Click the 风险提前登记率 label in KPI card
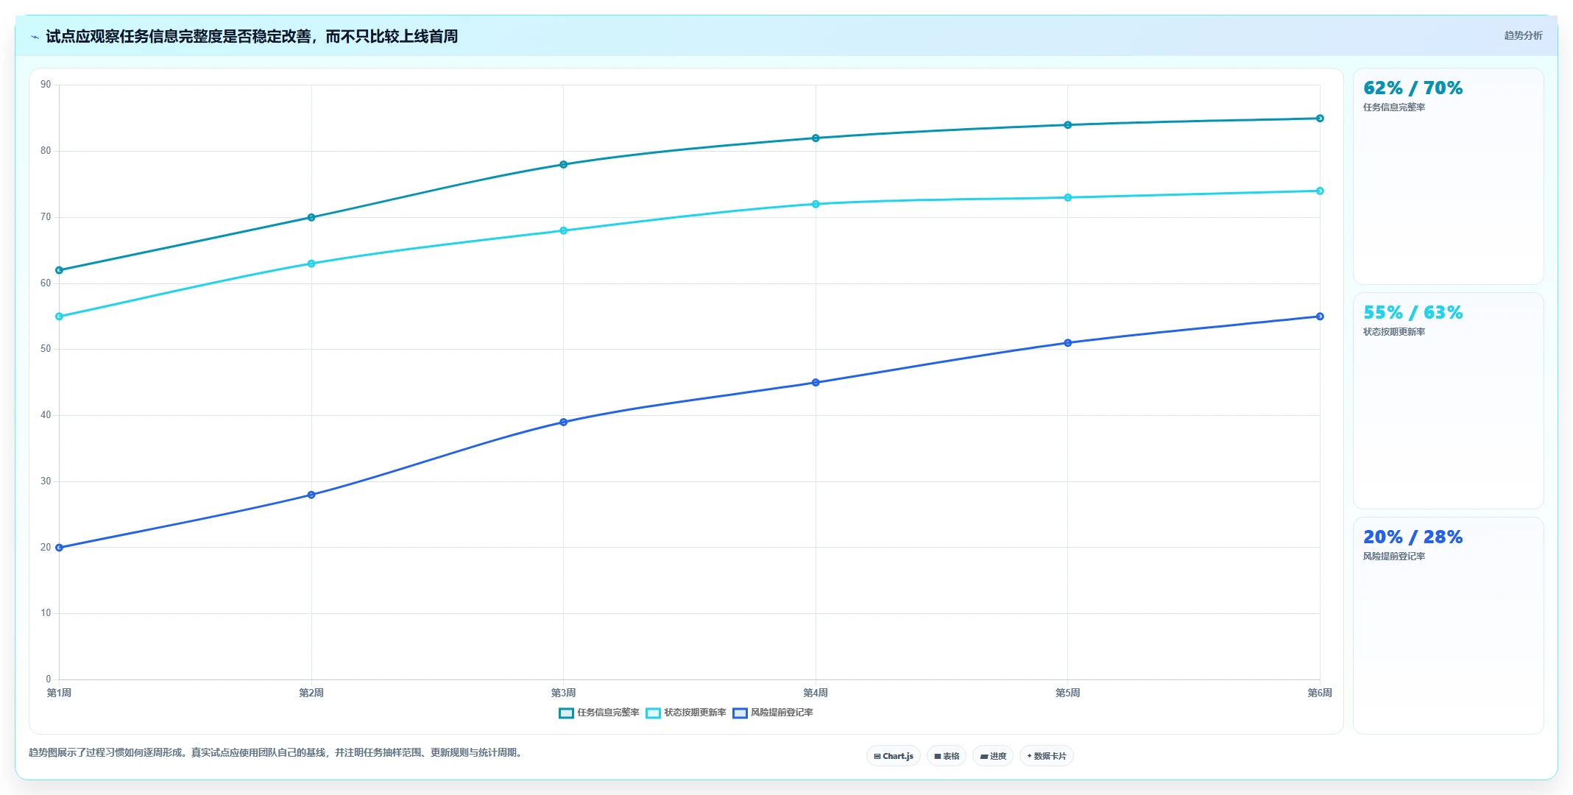This screenshot has width=1573, height=795. click(x=1394, y=556)
